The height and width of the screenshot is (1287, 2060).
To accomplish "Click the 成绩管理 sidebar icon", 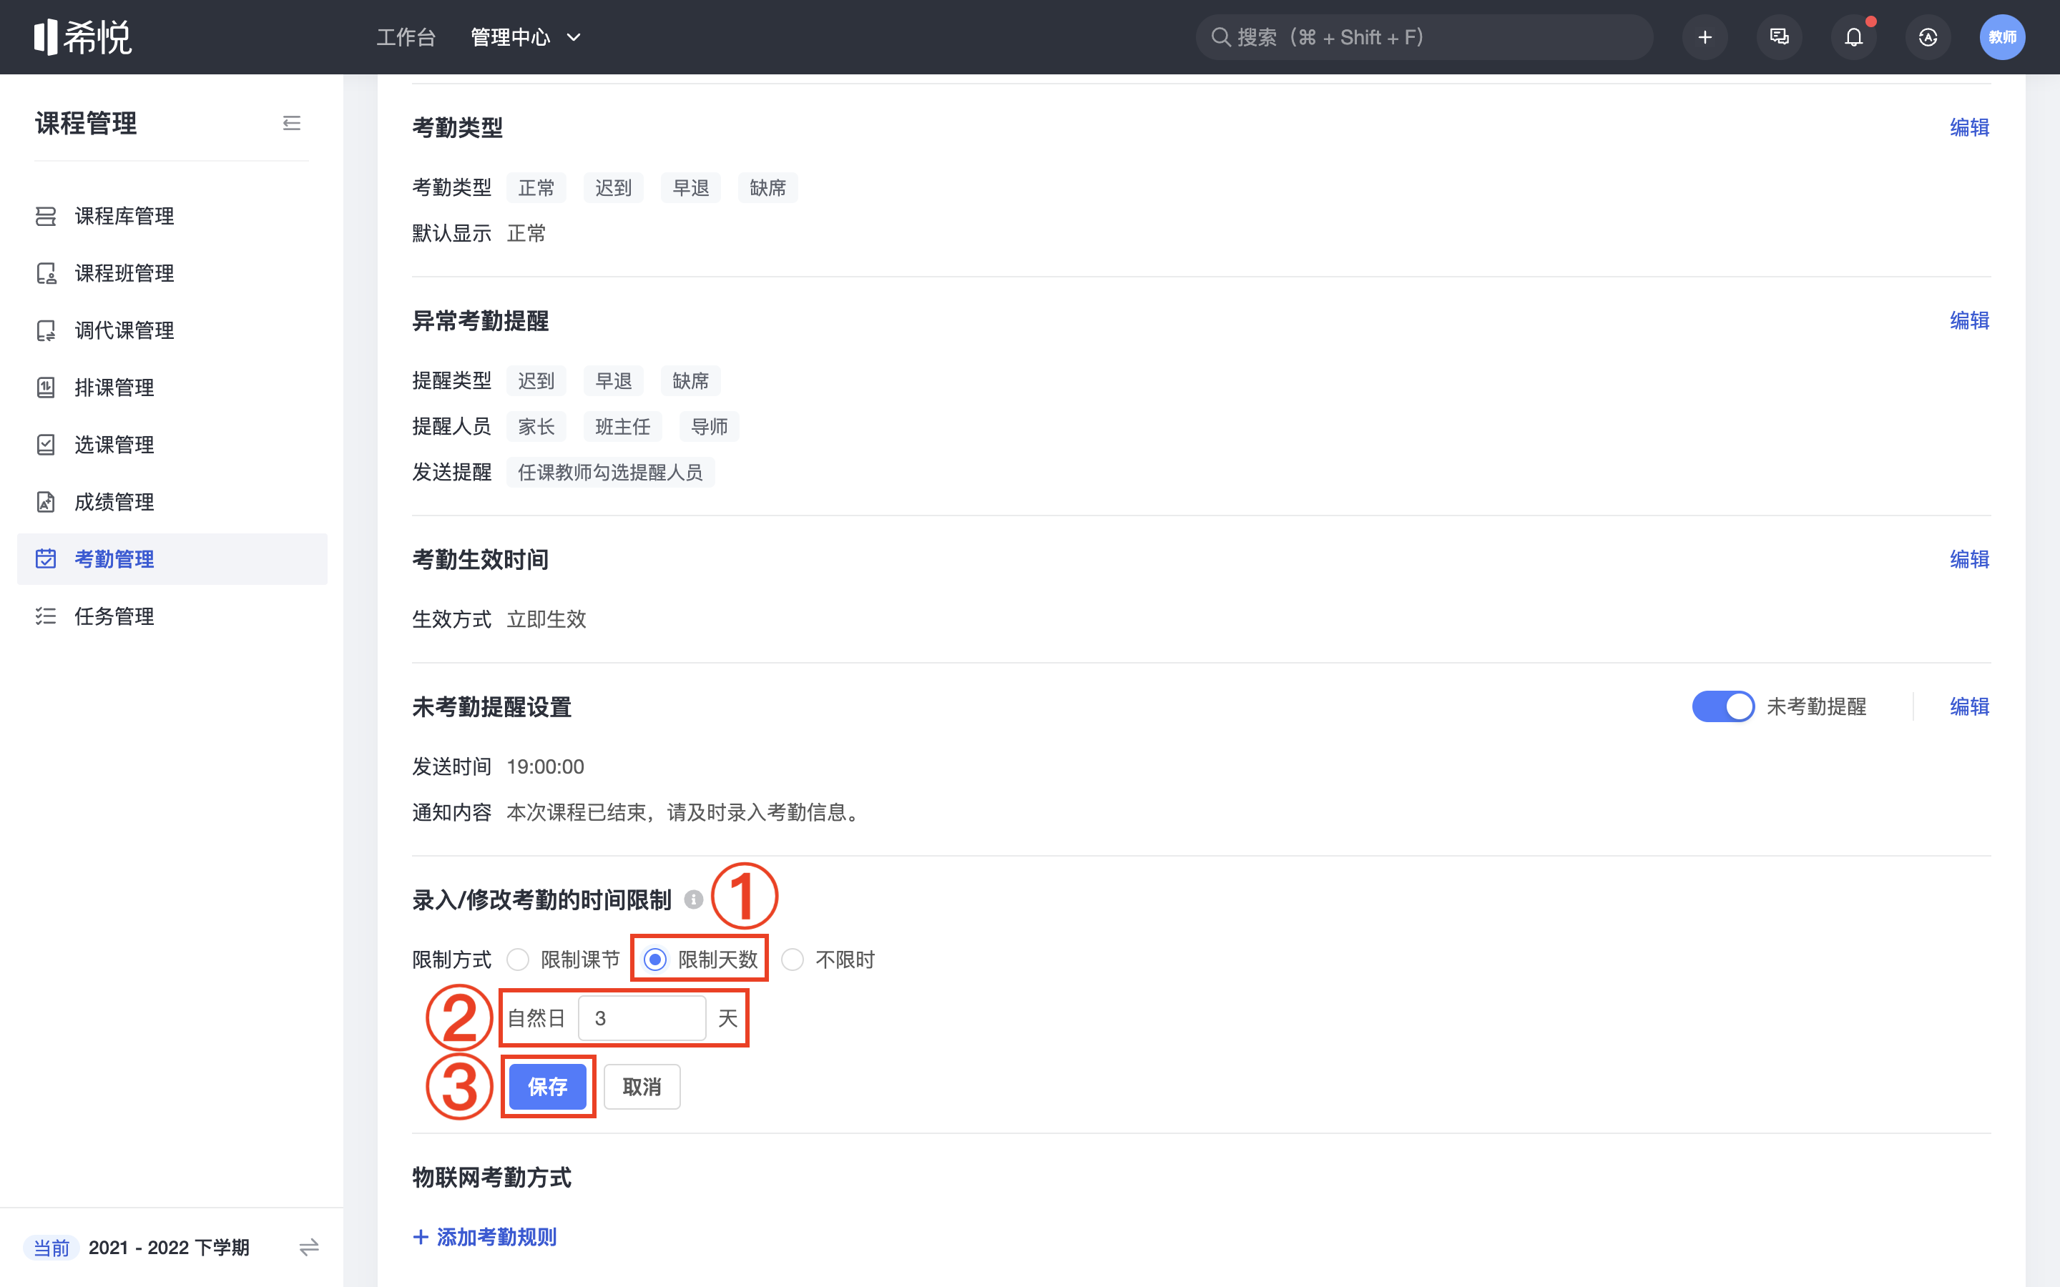I will click(46, 502).
